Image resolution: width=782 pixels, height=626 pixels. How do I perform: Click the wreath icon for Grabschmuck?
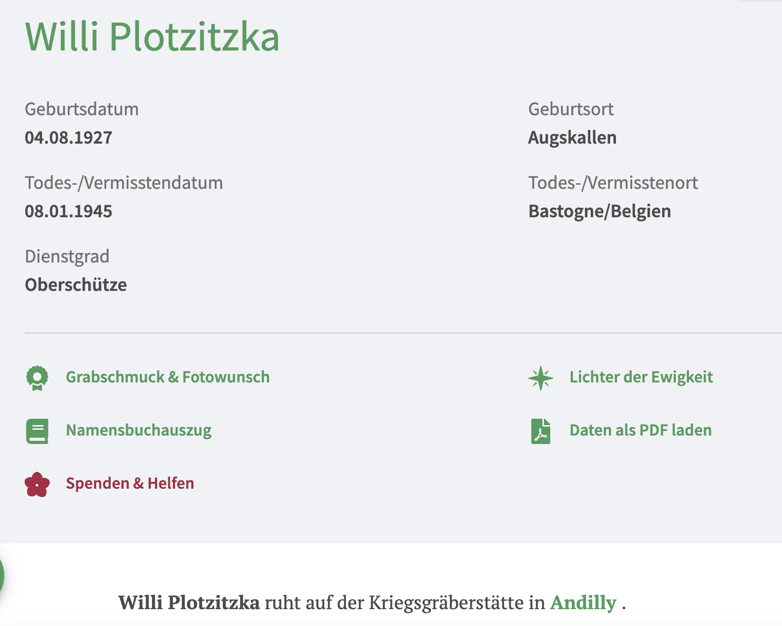37,378
